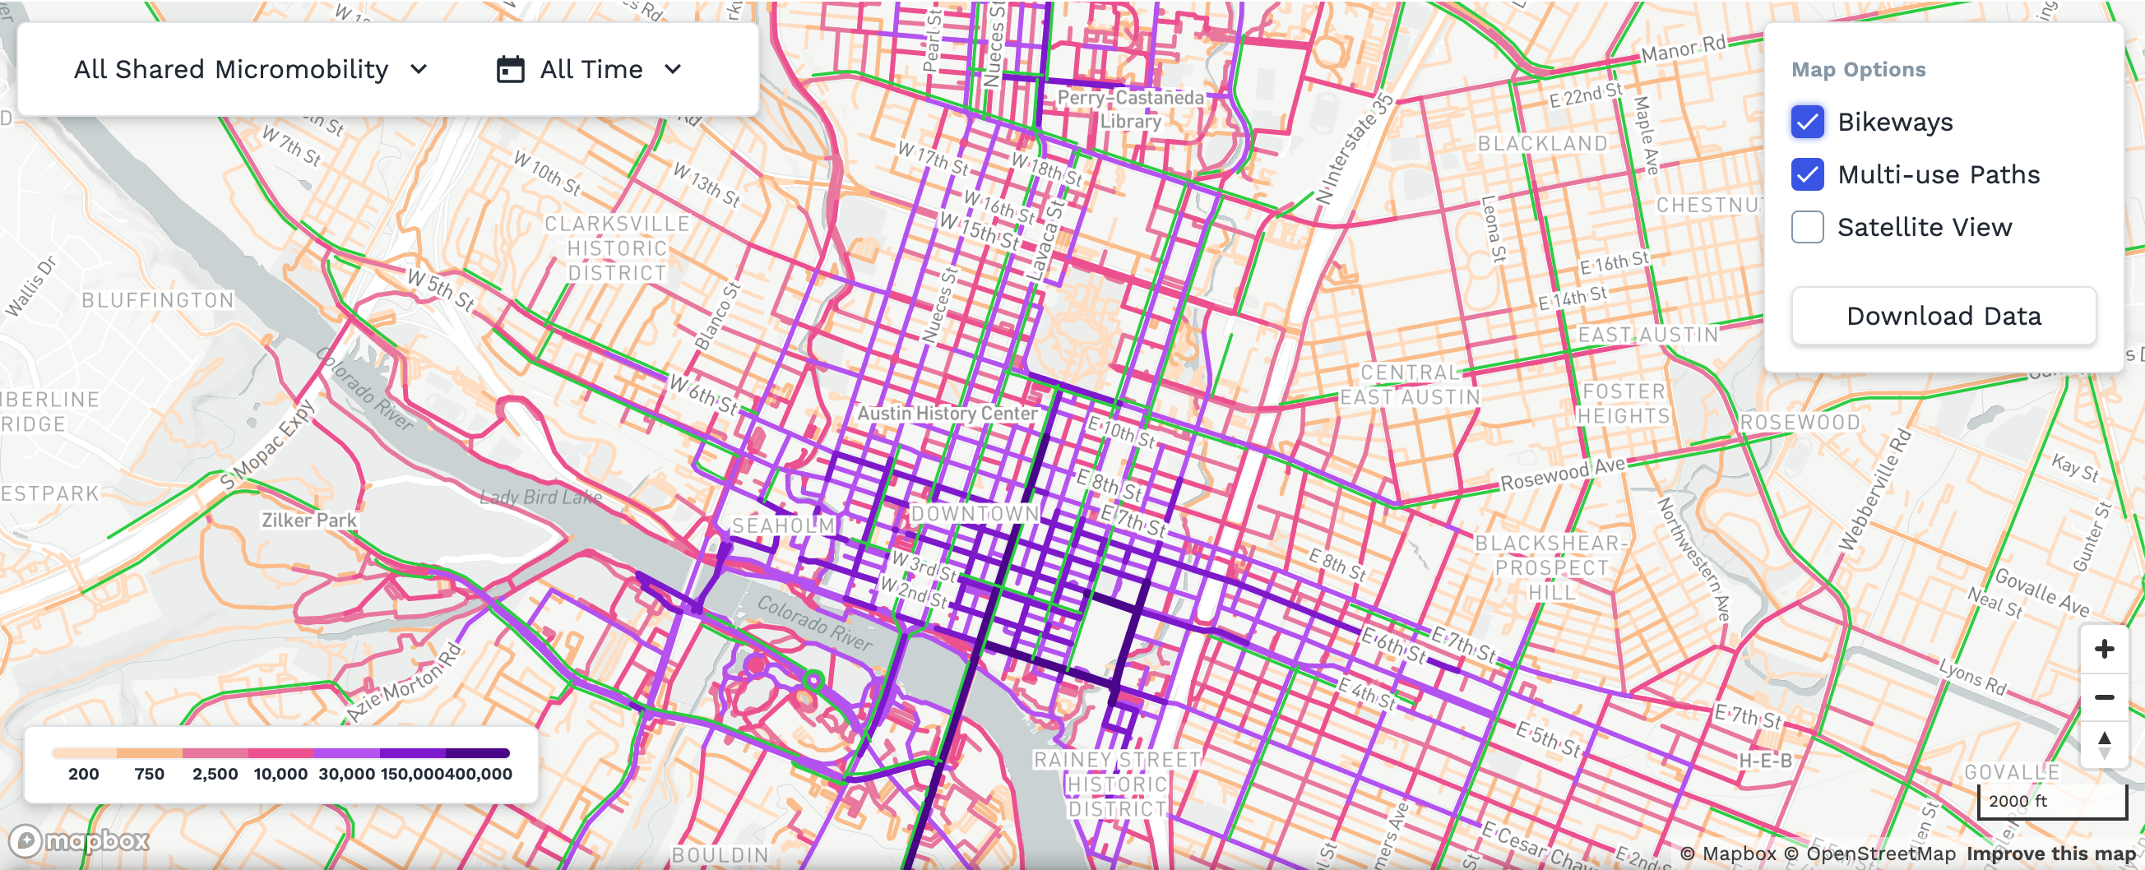Click the chevron next to All Time
This screenshot has height=870, width=2145.
(673, 69)
